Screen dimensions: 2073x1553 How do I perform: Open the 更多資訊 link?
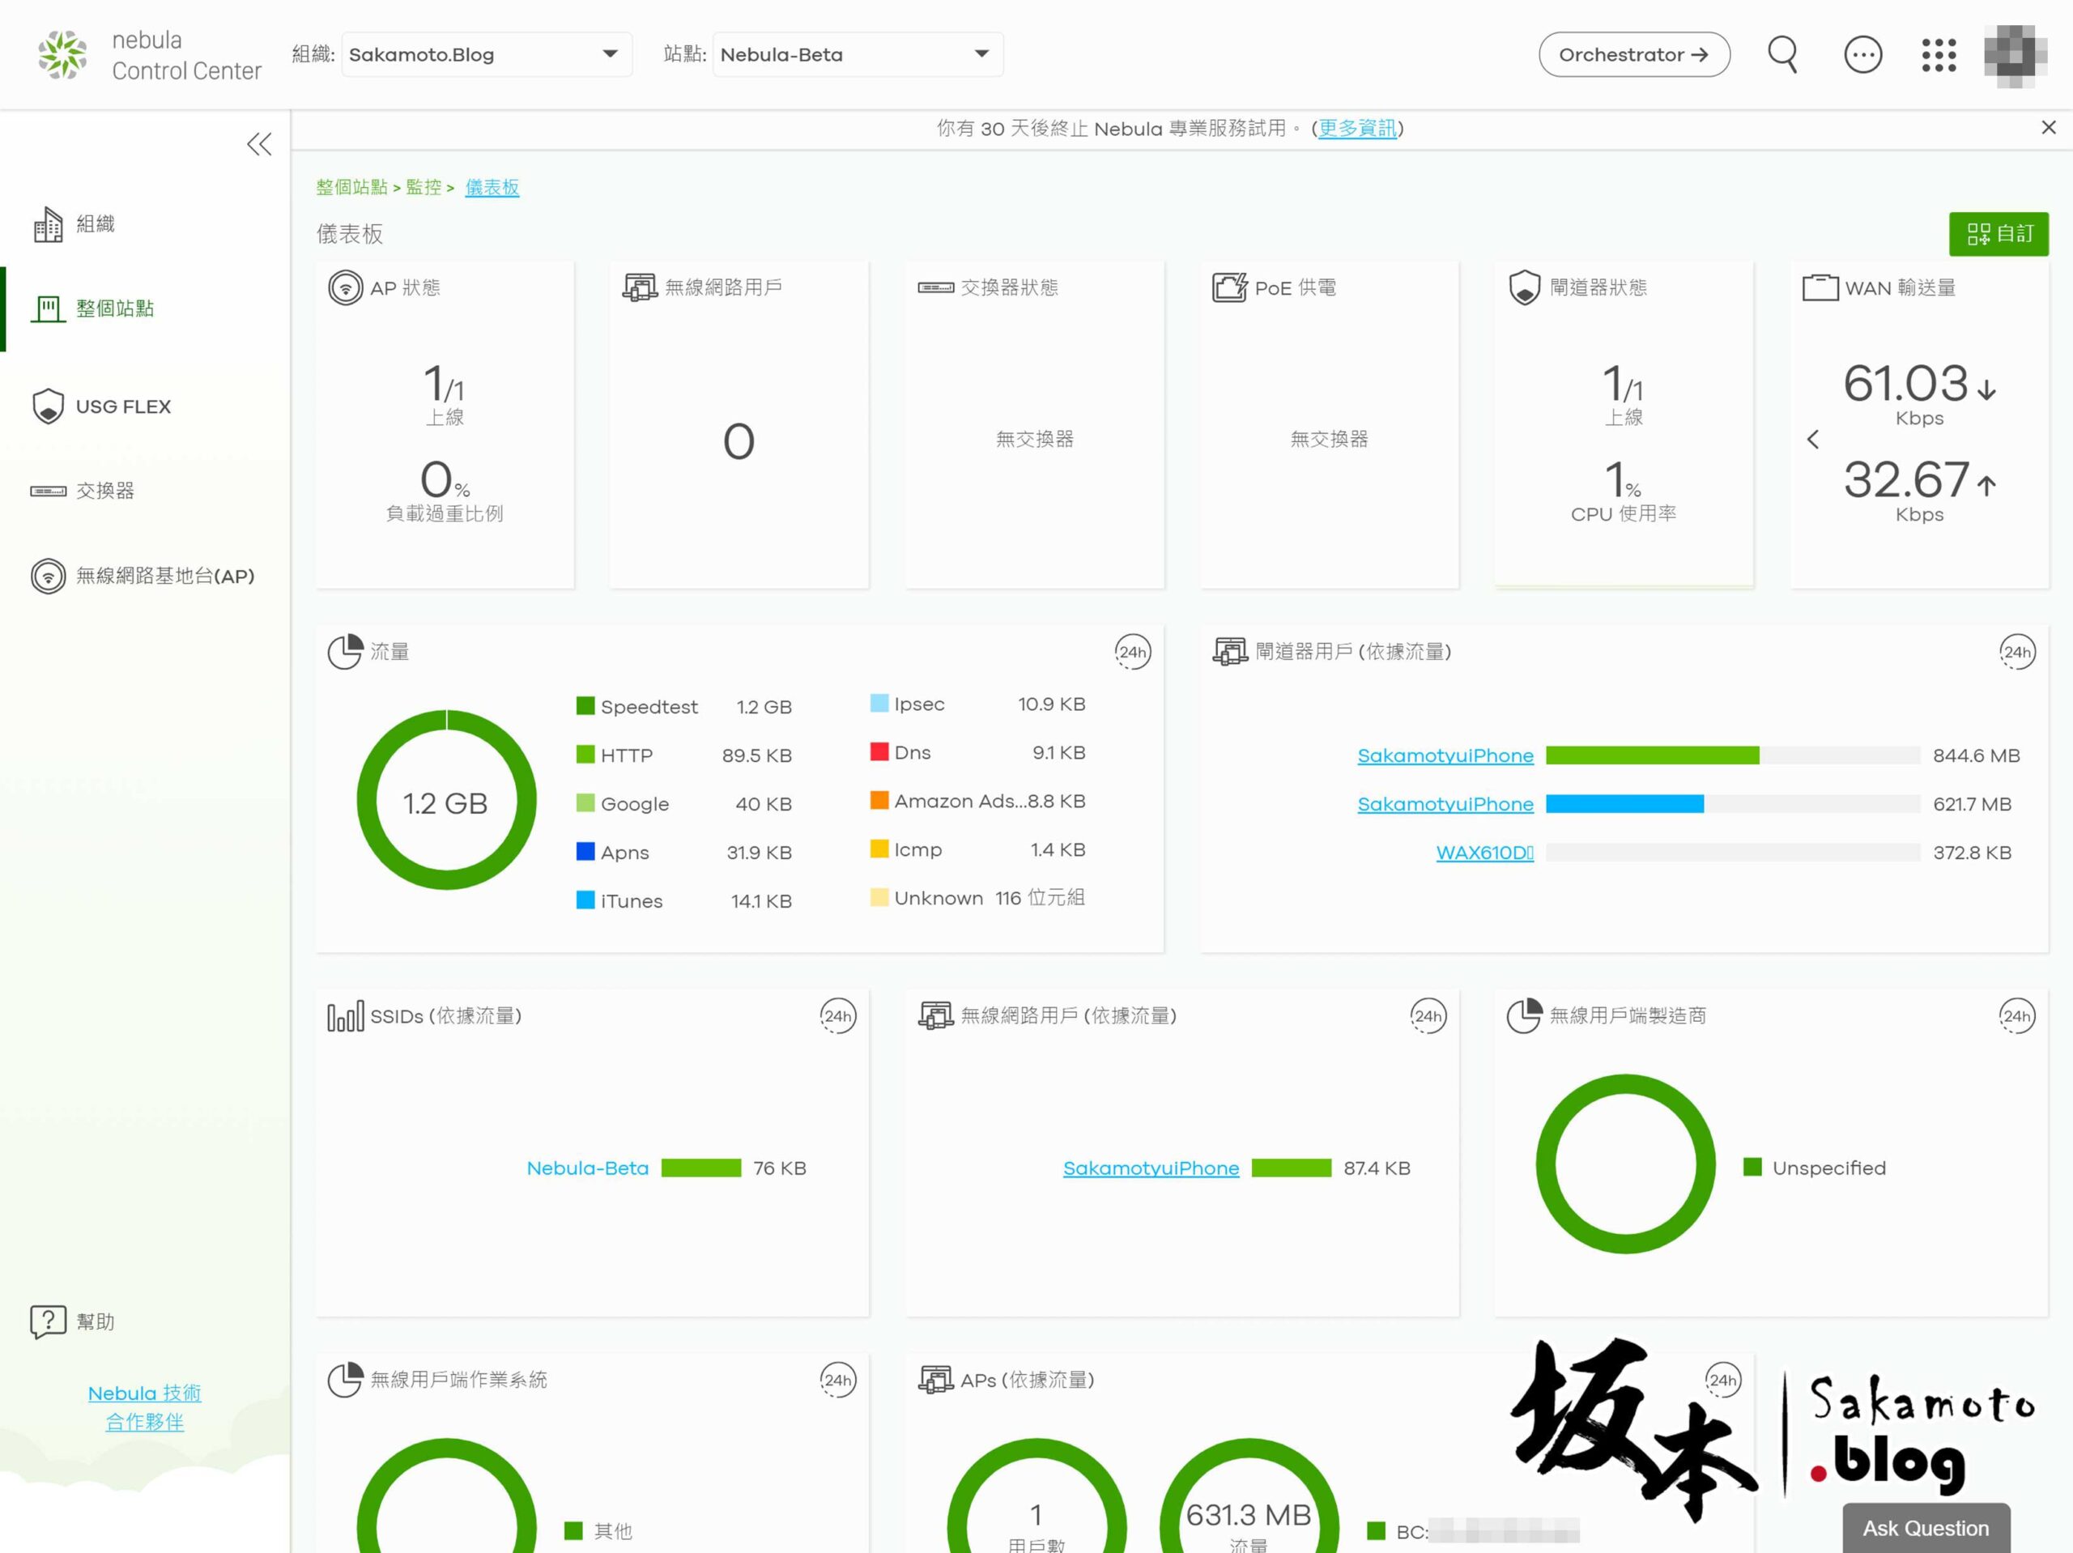[x=1357, y=129]
